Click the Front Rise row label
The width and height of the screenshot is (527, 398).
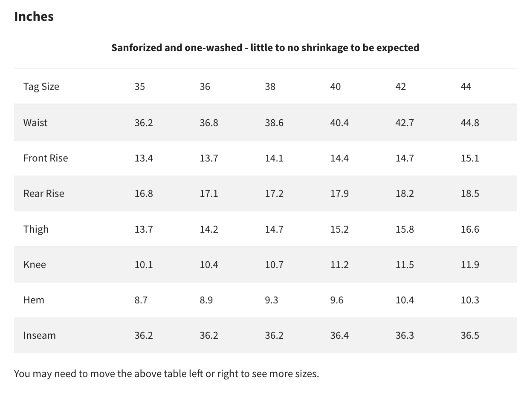click(46, 158)
